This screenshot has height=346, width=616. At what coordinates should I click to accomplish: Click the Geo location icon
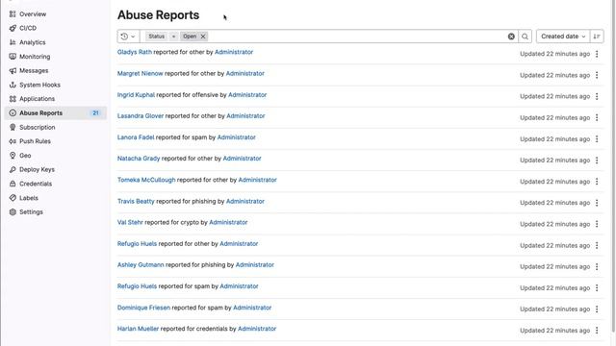[x=13, y=156]
